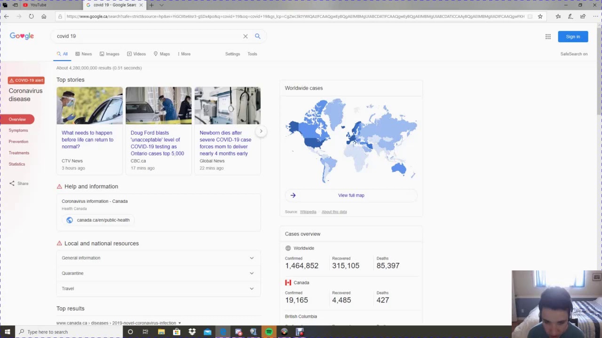Switch to the Videos results tab

point(136,54)
